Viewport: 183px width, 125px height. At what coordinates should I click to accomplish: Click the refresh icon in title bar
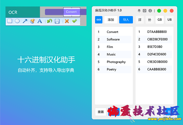coord(144,11)
